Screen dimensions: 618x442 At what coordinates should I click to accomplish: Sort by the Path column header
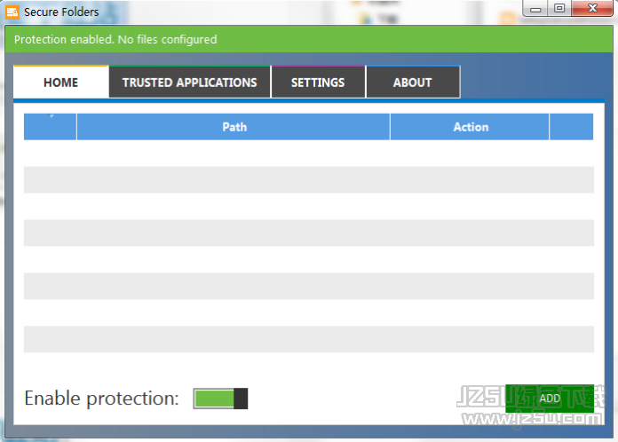tap(234, 127)
